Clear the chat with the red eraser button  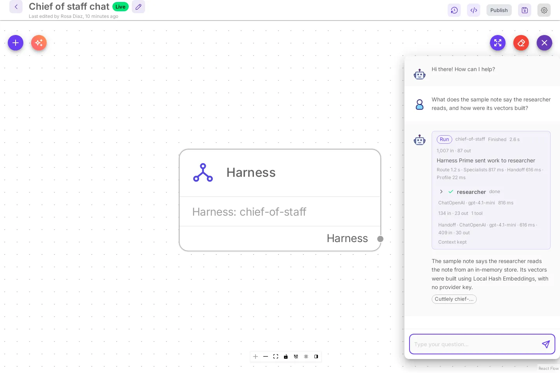521,43
